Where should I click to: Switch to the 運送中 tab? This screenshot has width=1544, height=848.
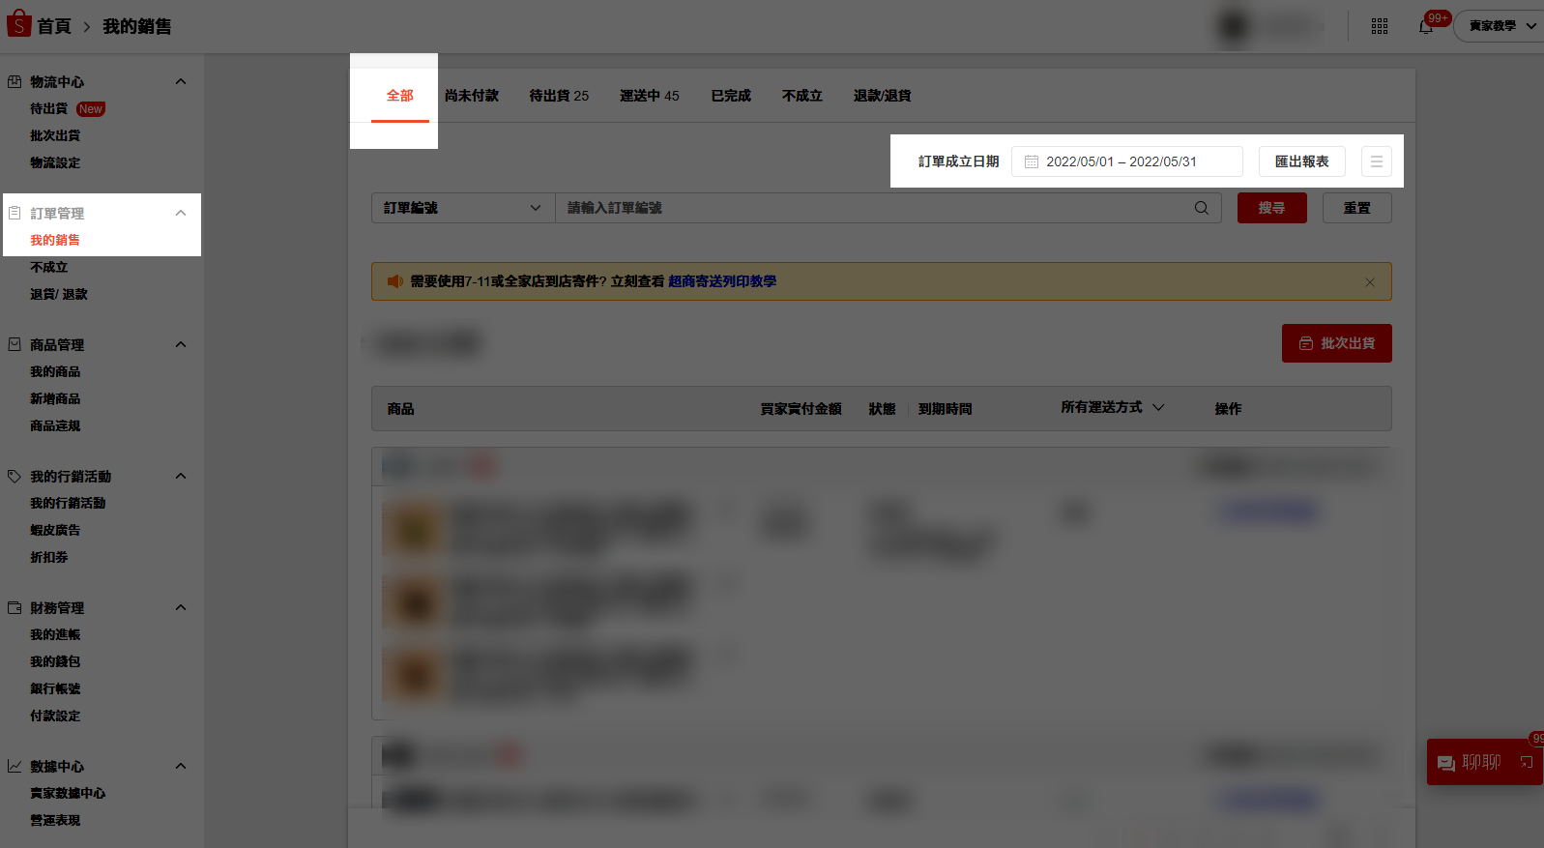649,96
